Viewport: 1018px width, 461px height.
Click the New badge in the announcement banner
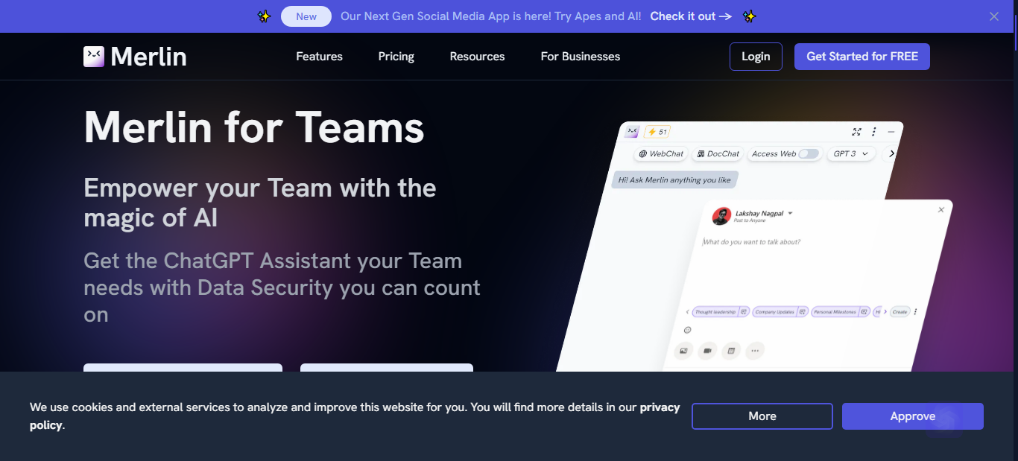tap(306, 16)
